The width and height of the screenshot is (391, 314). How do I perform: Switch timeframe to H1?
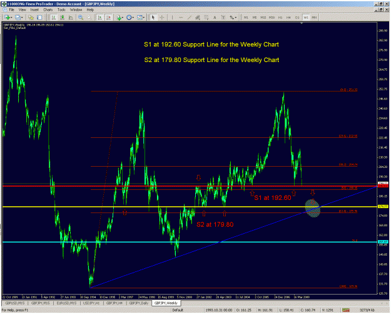tap(280, 18)
